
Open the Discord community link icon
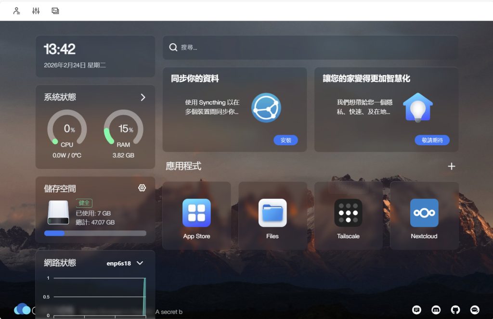click(436, 310)
